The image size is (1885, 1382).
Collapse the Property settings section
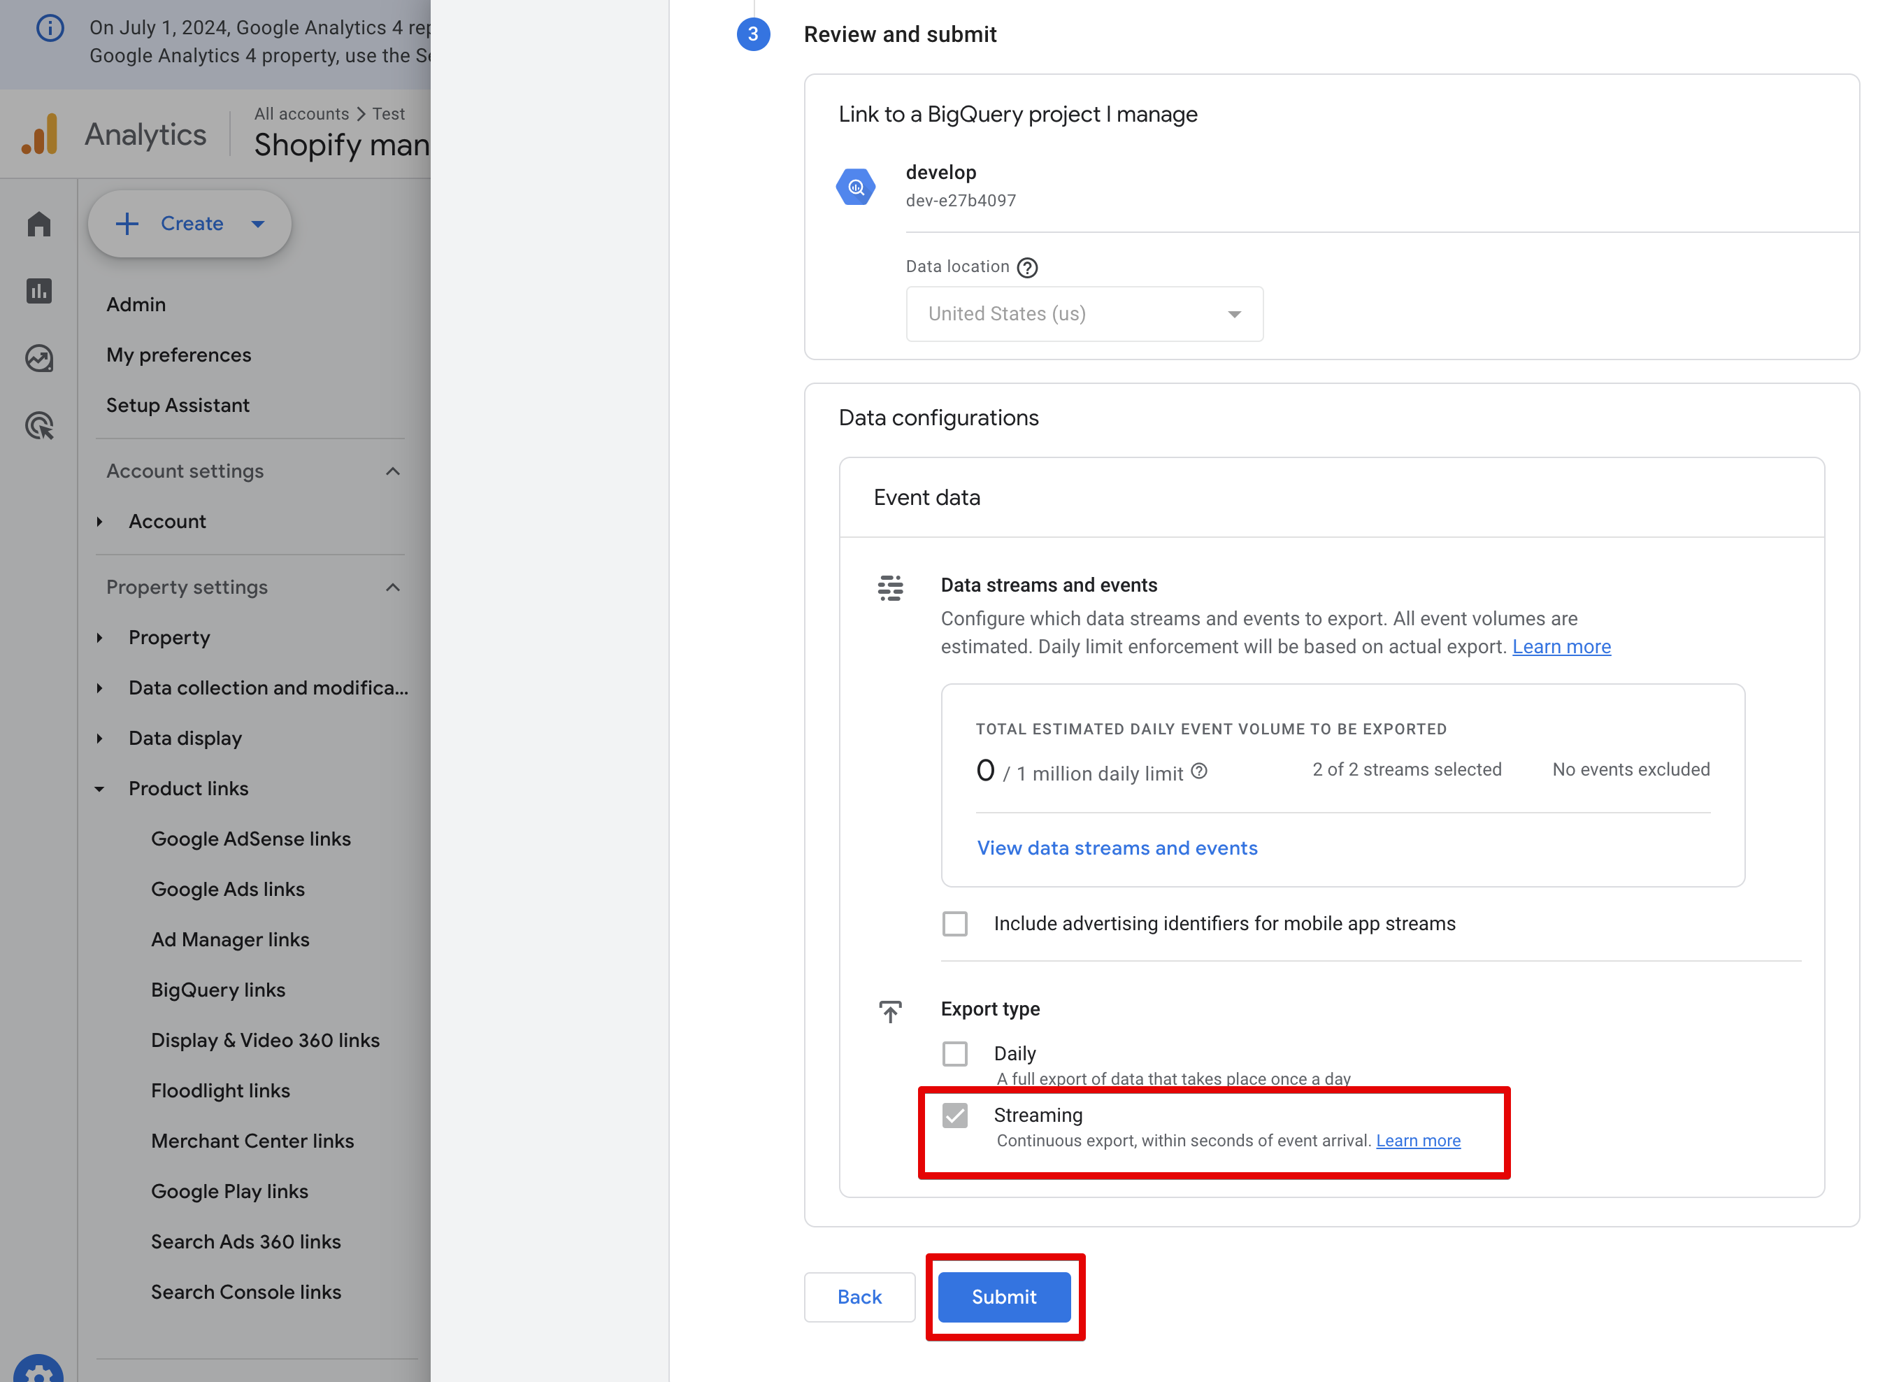tap(392, 586)
